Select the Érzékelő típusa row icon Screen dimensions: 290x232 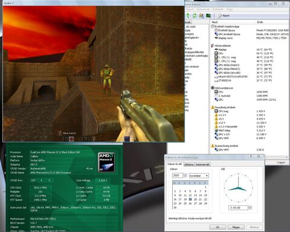tap(216, 30)
